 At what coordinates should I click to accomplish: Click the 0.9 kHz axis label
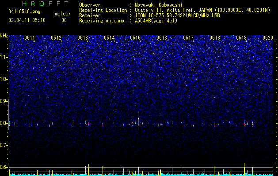tap(4, 101)
